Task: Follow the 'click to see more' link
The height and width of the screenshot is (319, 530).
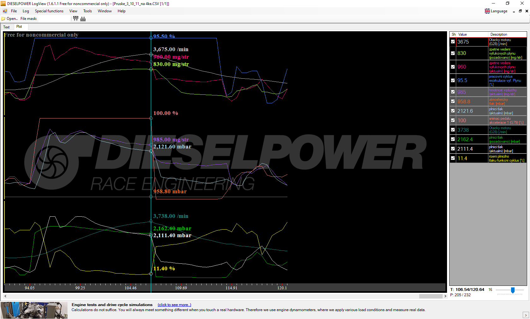Action: pos(174,305)
